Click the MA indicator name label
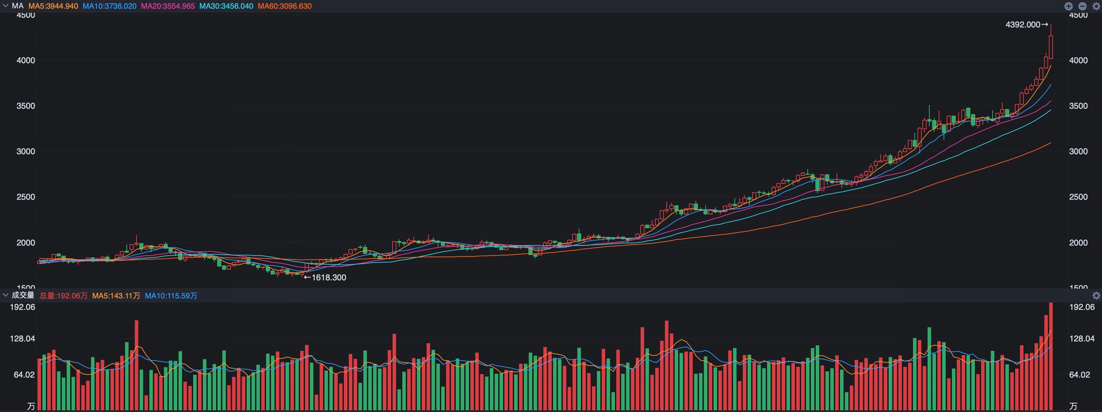 [x=17, y=6]
